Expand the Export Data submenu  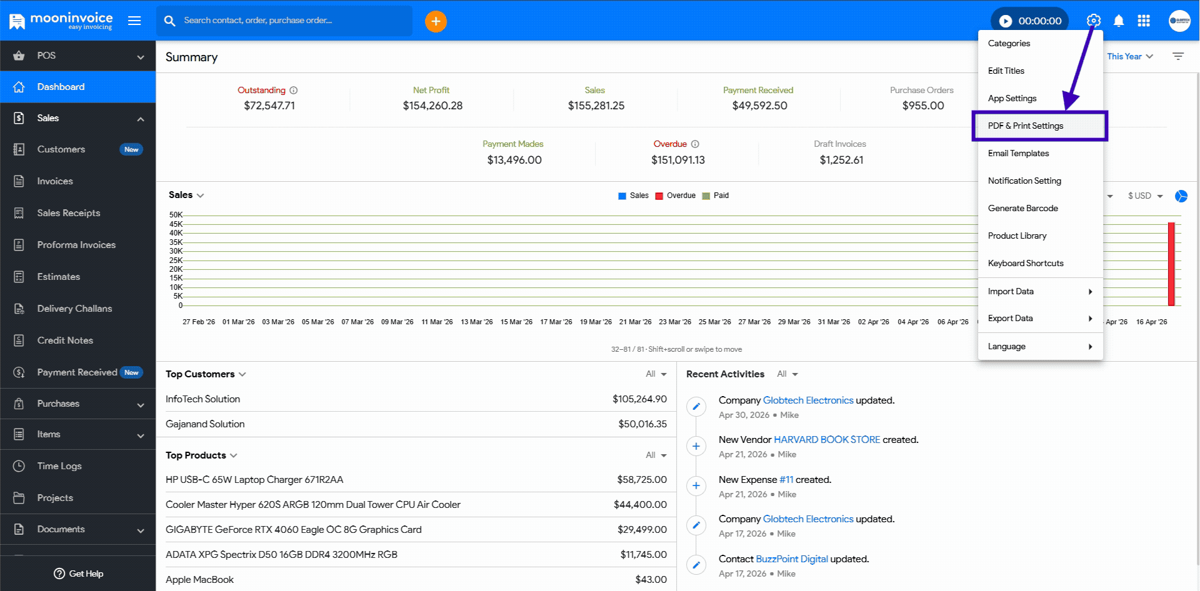pos(1040,318)
